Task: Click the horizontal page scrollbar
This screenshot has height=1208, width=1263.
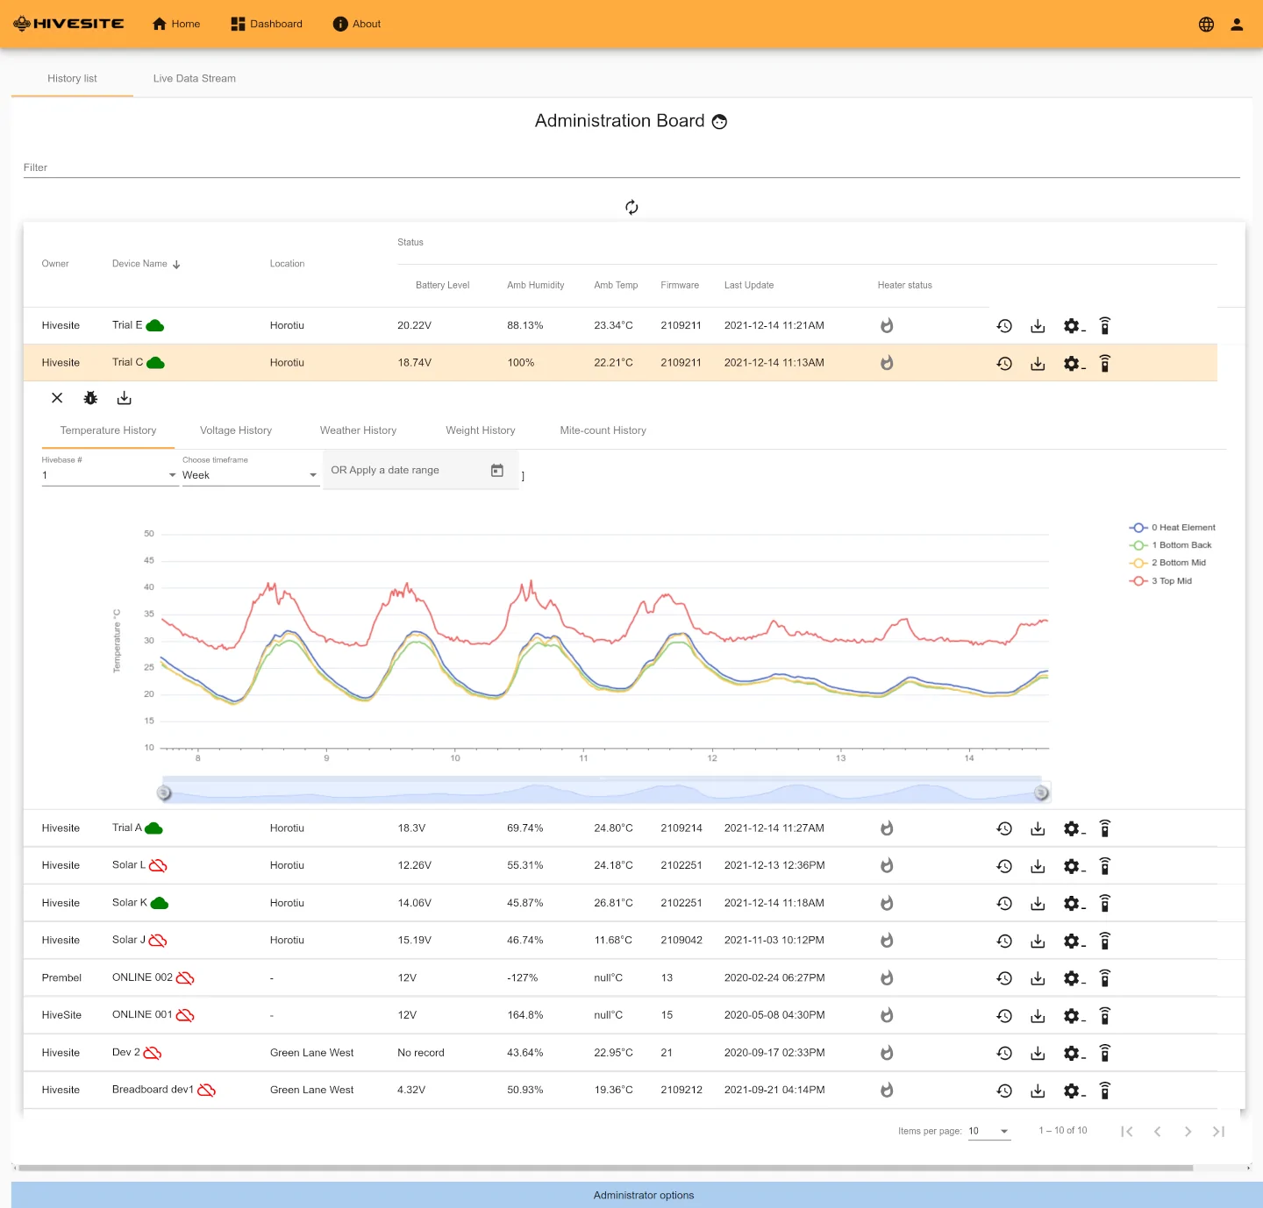Action: [605, 1168]
